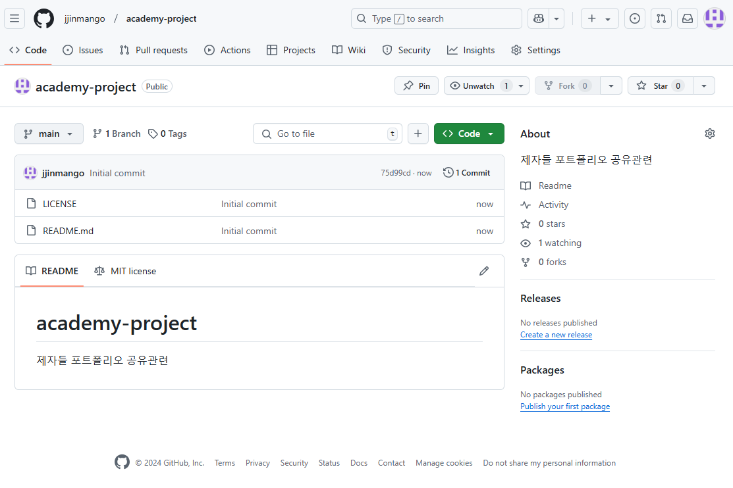The width and height of the screenshot is (733, 488).
Task: Click the README.md file icon
Action: (x=32, y=231)
